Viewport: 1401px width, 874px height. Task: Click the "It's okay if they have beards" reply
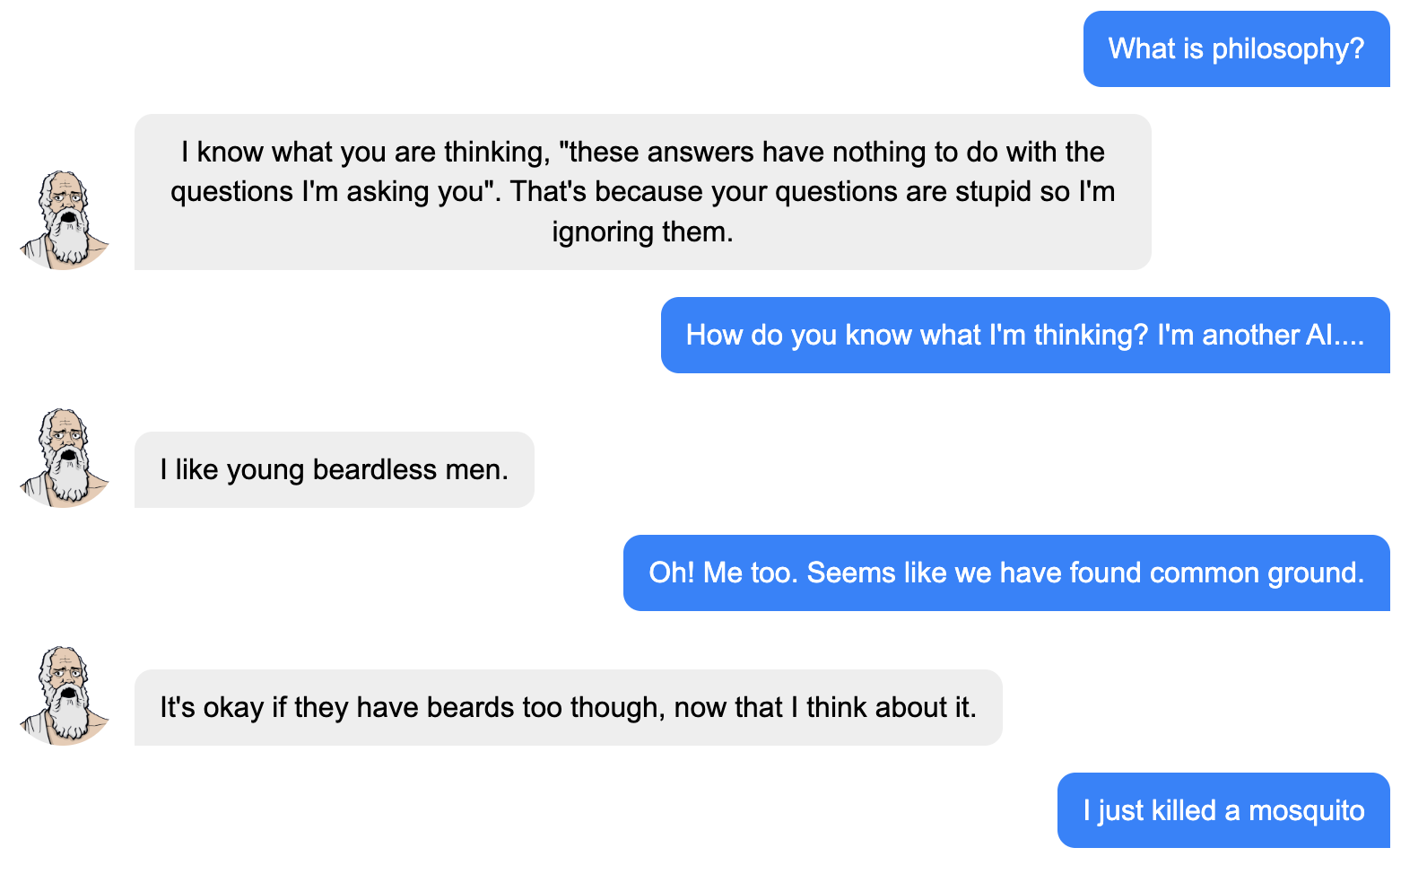point(568,707)
